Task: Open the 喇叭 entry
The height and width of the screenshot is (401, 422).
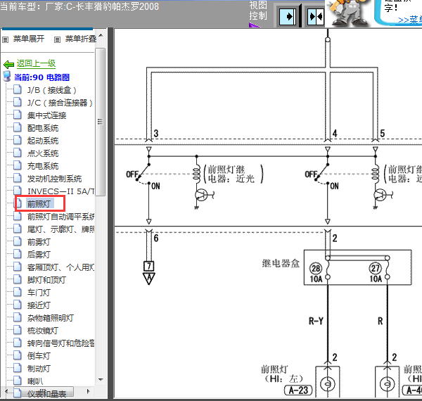Action: pos(35,381)
